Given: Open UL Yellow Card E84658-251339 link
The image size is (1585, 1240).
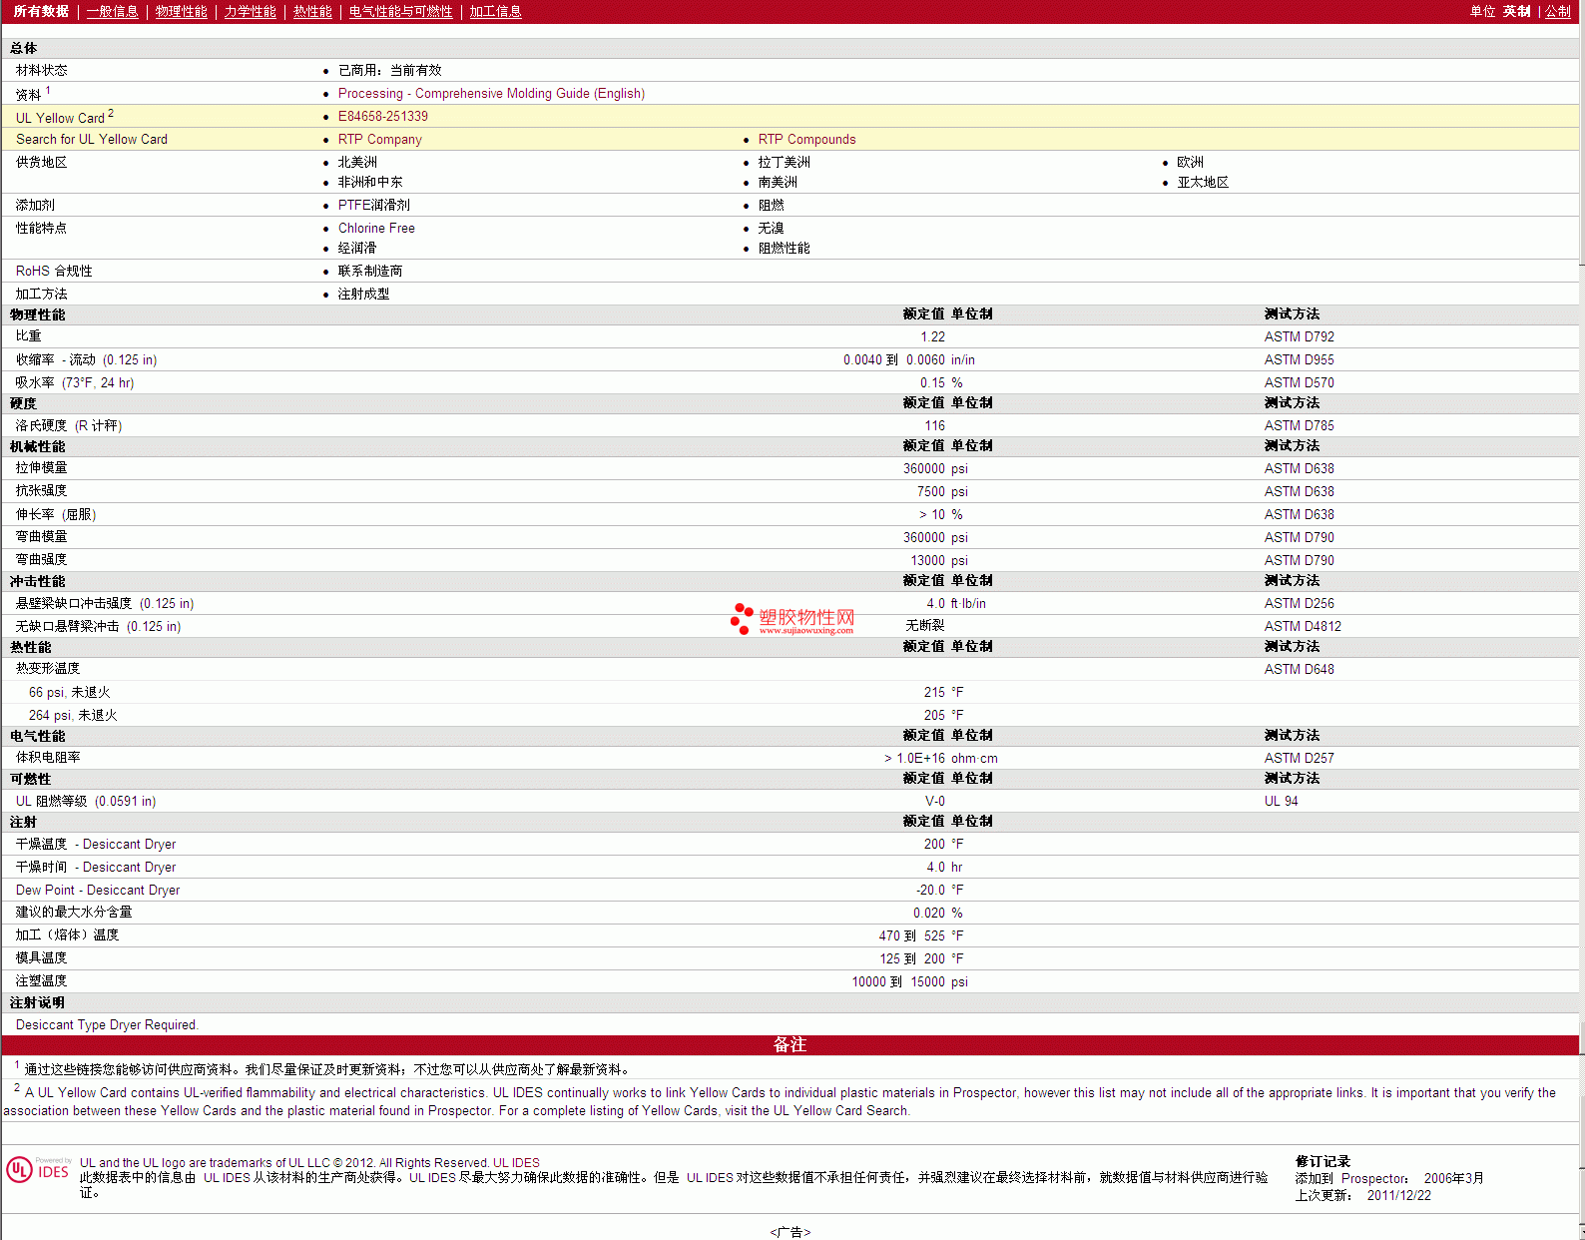Looking at the screenshot, I should [x=382, y=116].
